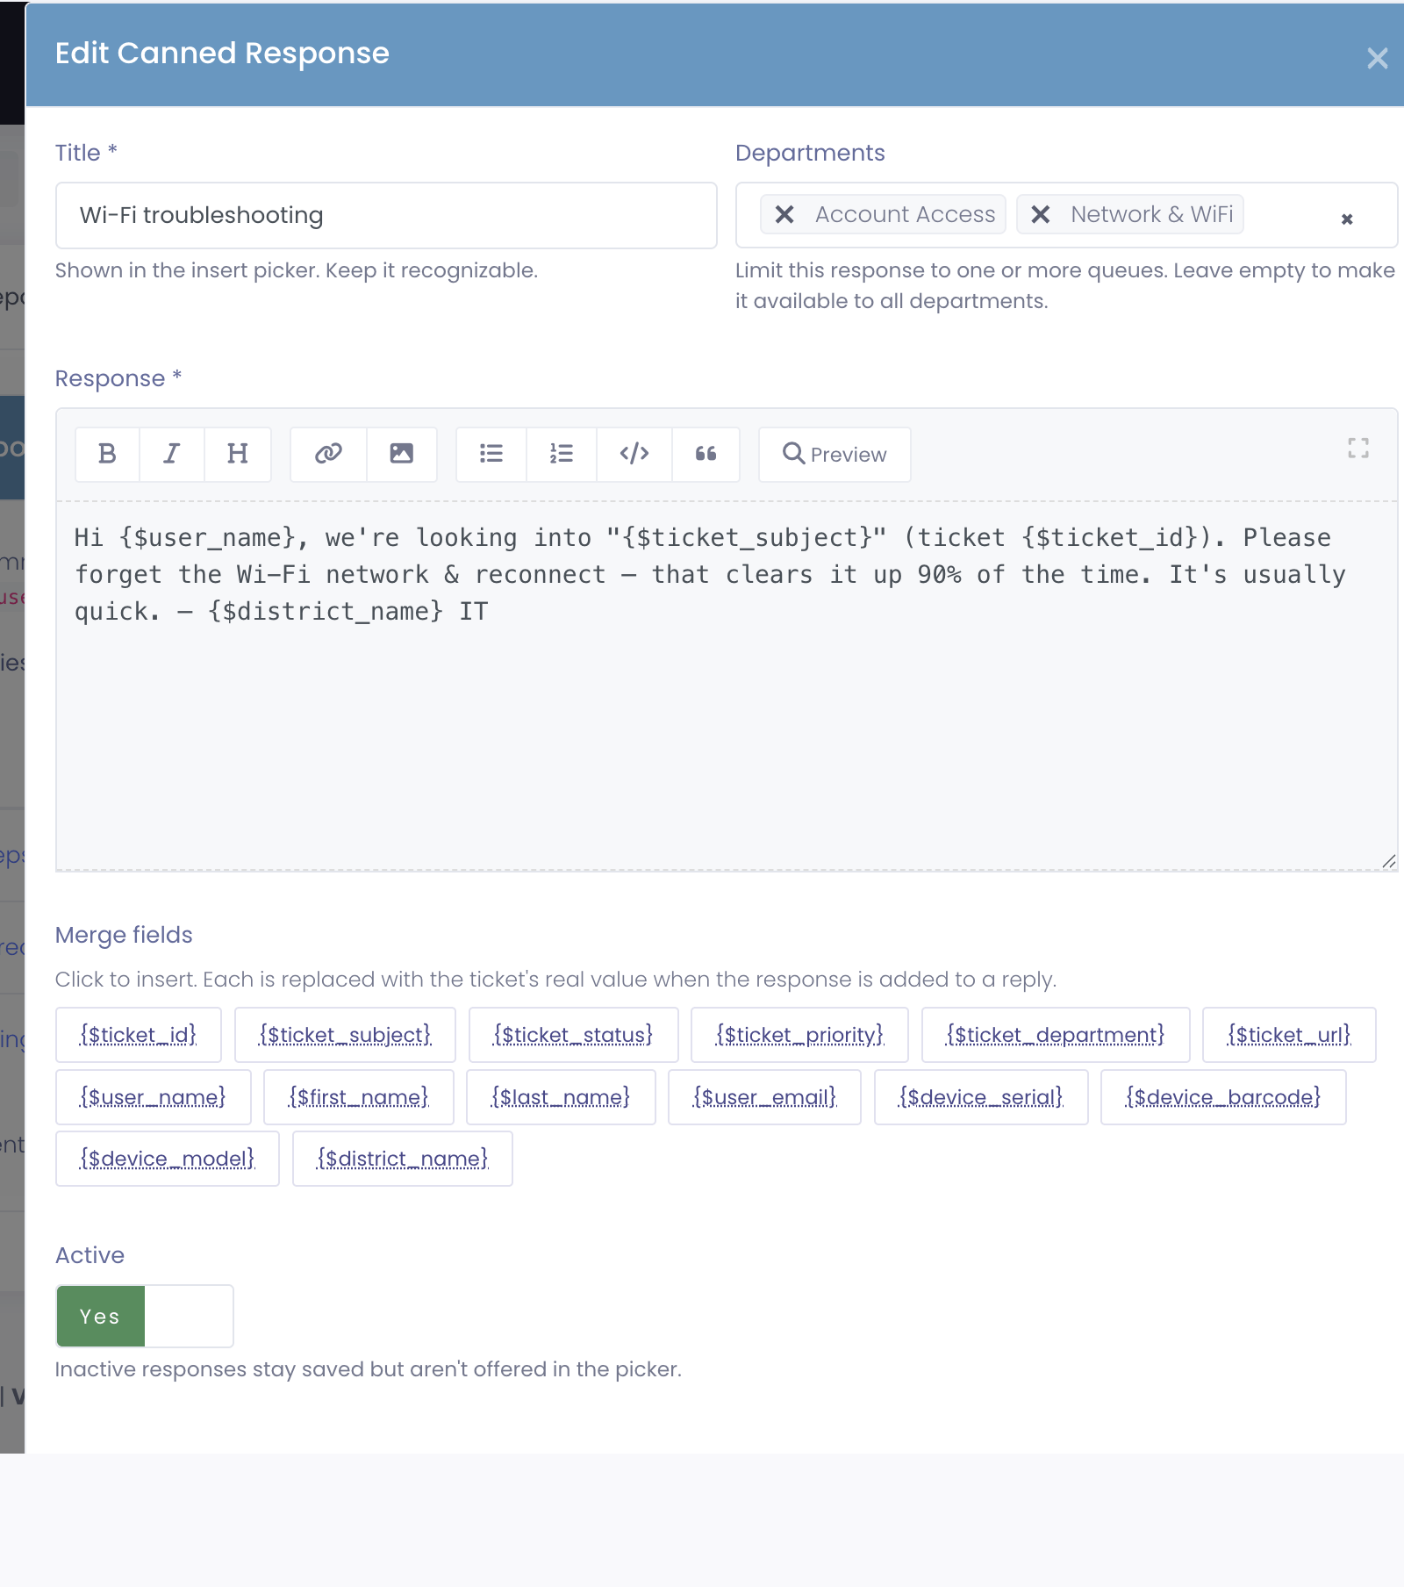Insert the {$district_name} merge field
1404x1587 pixels.
[x=403, y=1159]
